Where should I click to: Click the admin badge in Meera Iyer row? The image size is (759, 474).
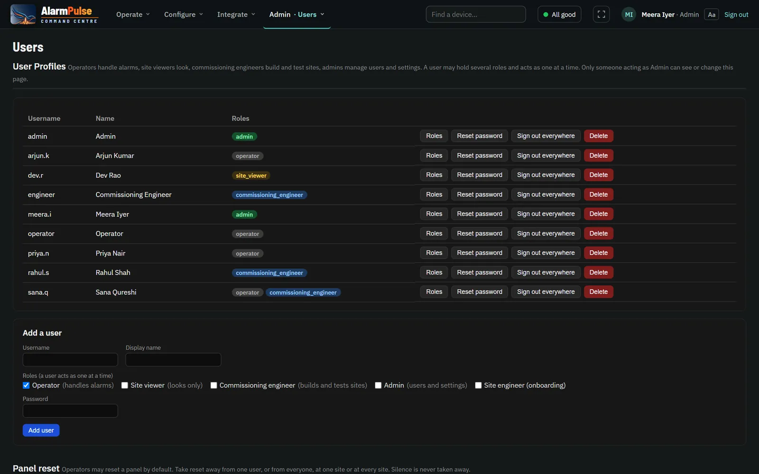(x=244, y=215)
